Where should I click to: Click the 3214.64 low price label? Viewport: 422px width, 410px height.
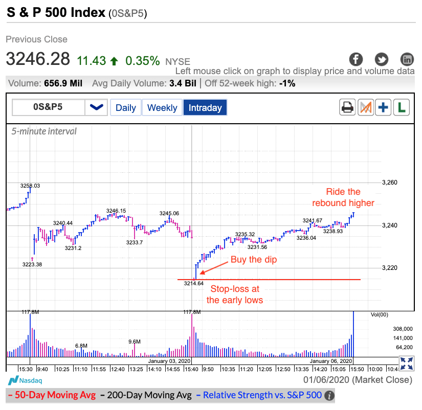(x=194, y=283)
